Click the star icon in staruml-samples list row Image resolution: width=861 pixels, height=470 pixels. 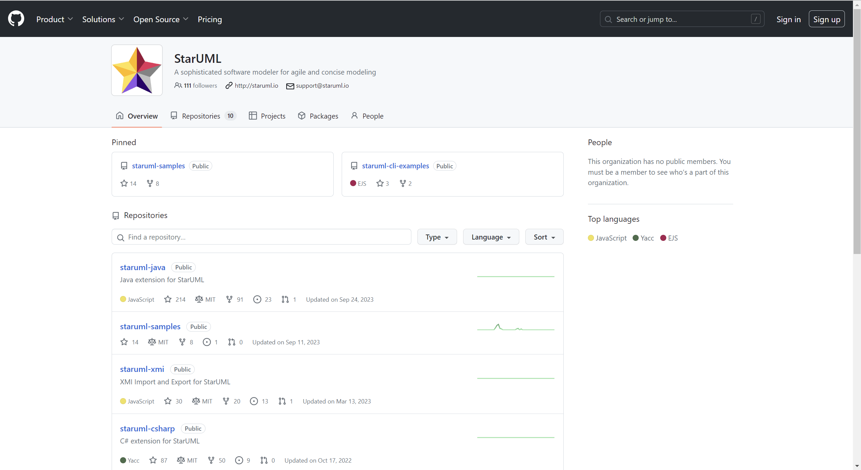click(x=124, y=342)
